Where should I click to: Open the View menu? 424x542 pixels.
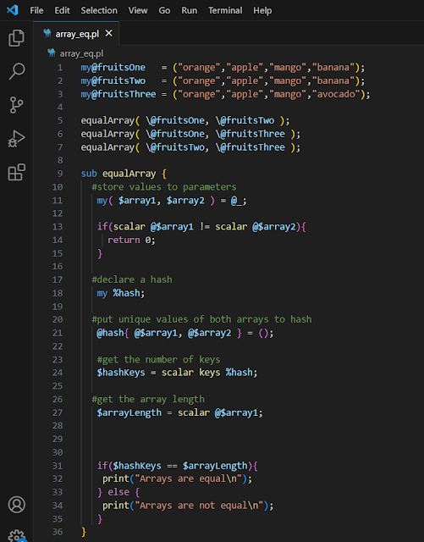pos(138,10)
